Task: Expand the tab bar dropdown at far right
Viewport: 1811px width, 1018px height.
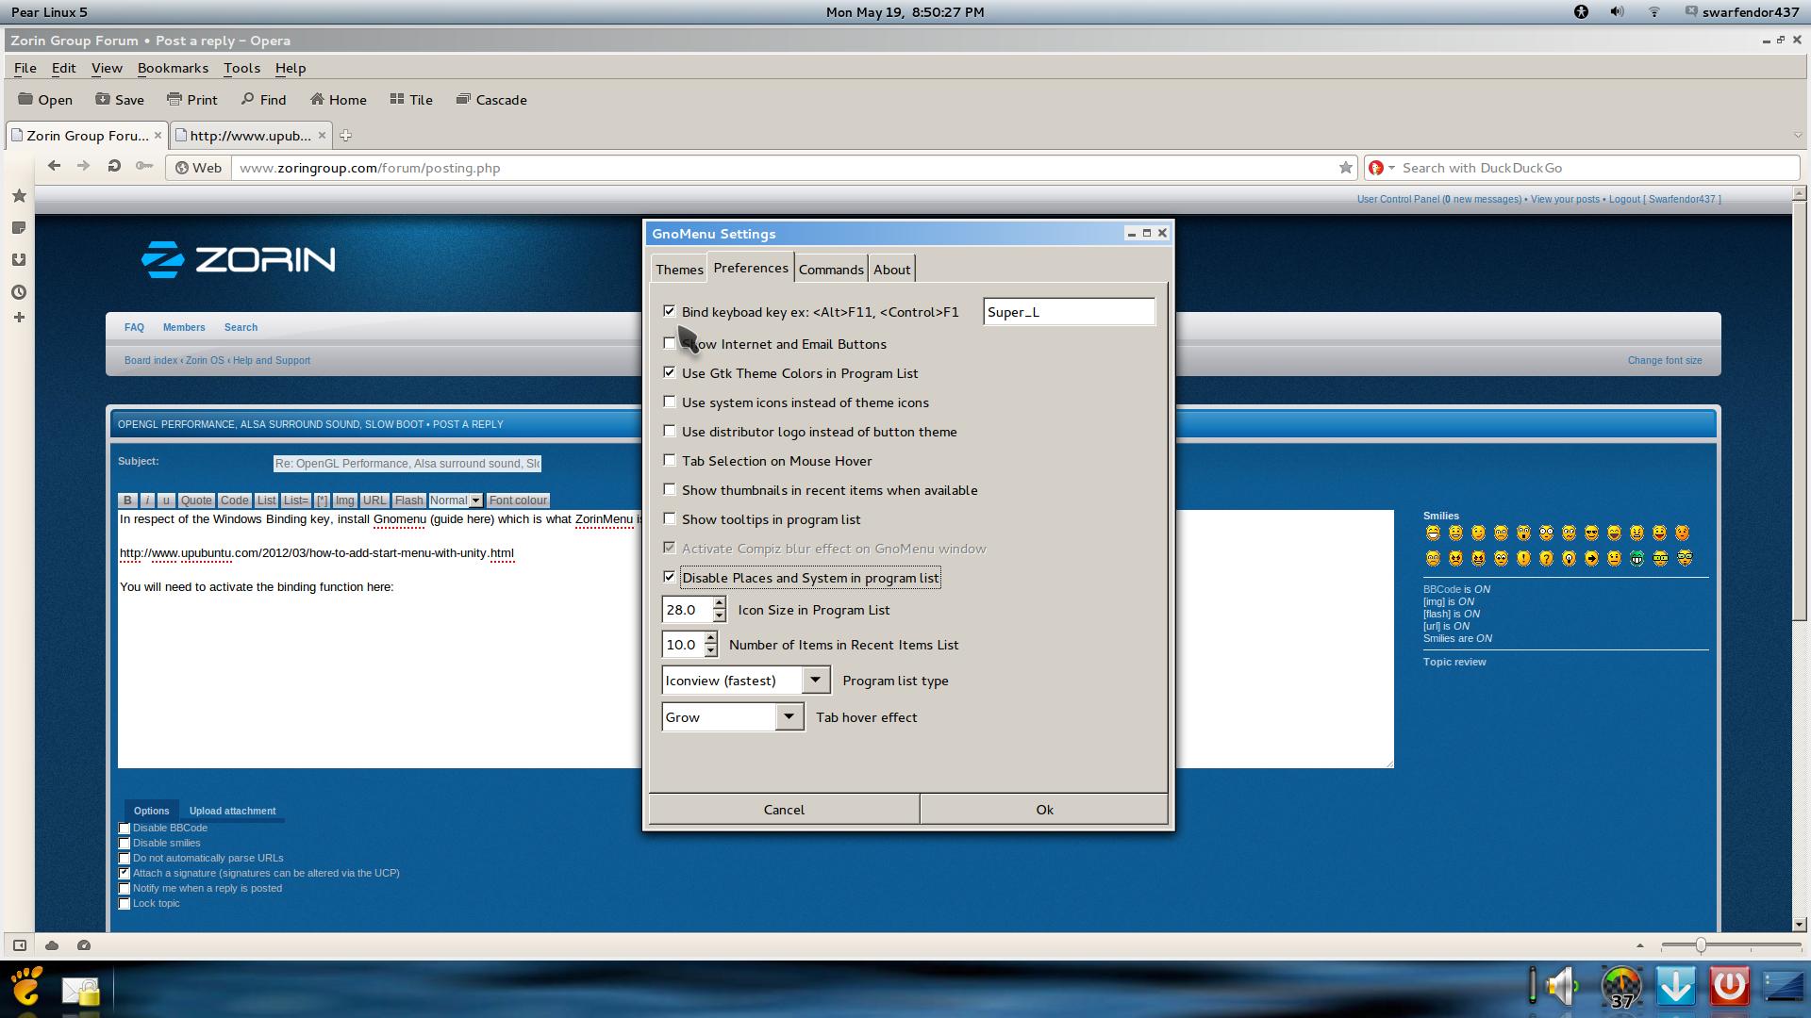Action: pyautogui.click(x=1798, y=136)
